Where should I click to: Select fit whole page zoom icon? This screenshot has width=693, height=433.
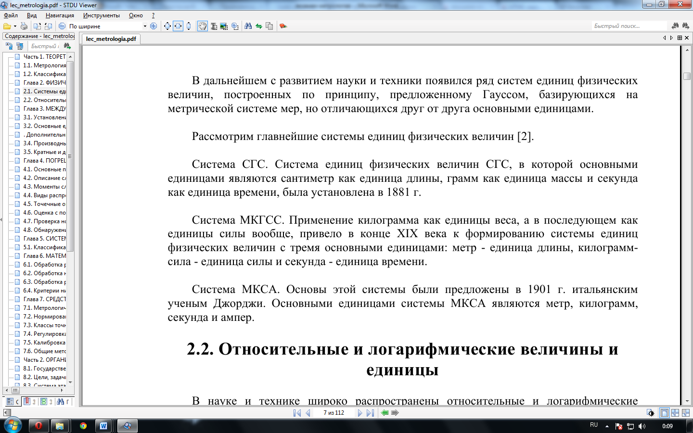click(x=167, y=26)
